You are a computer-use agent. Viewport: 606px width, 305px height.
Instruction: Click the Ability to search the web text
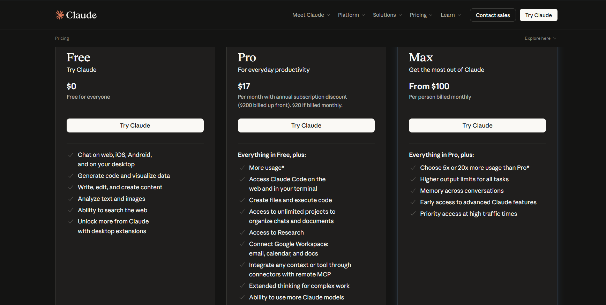click(112, 210)
